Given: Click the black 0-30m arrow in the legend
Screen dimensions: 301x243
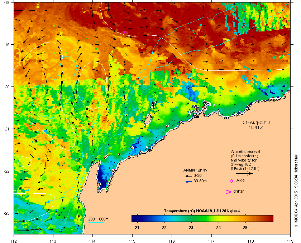Looking at the screenshot, I should point(188,176).
